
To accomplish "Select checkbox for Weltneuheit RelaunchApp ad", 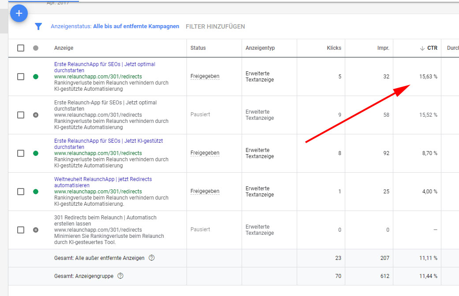I will 21,192.
